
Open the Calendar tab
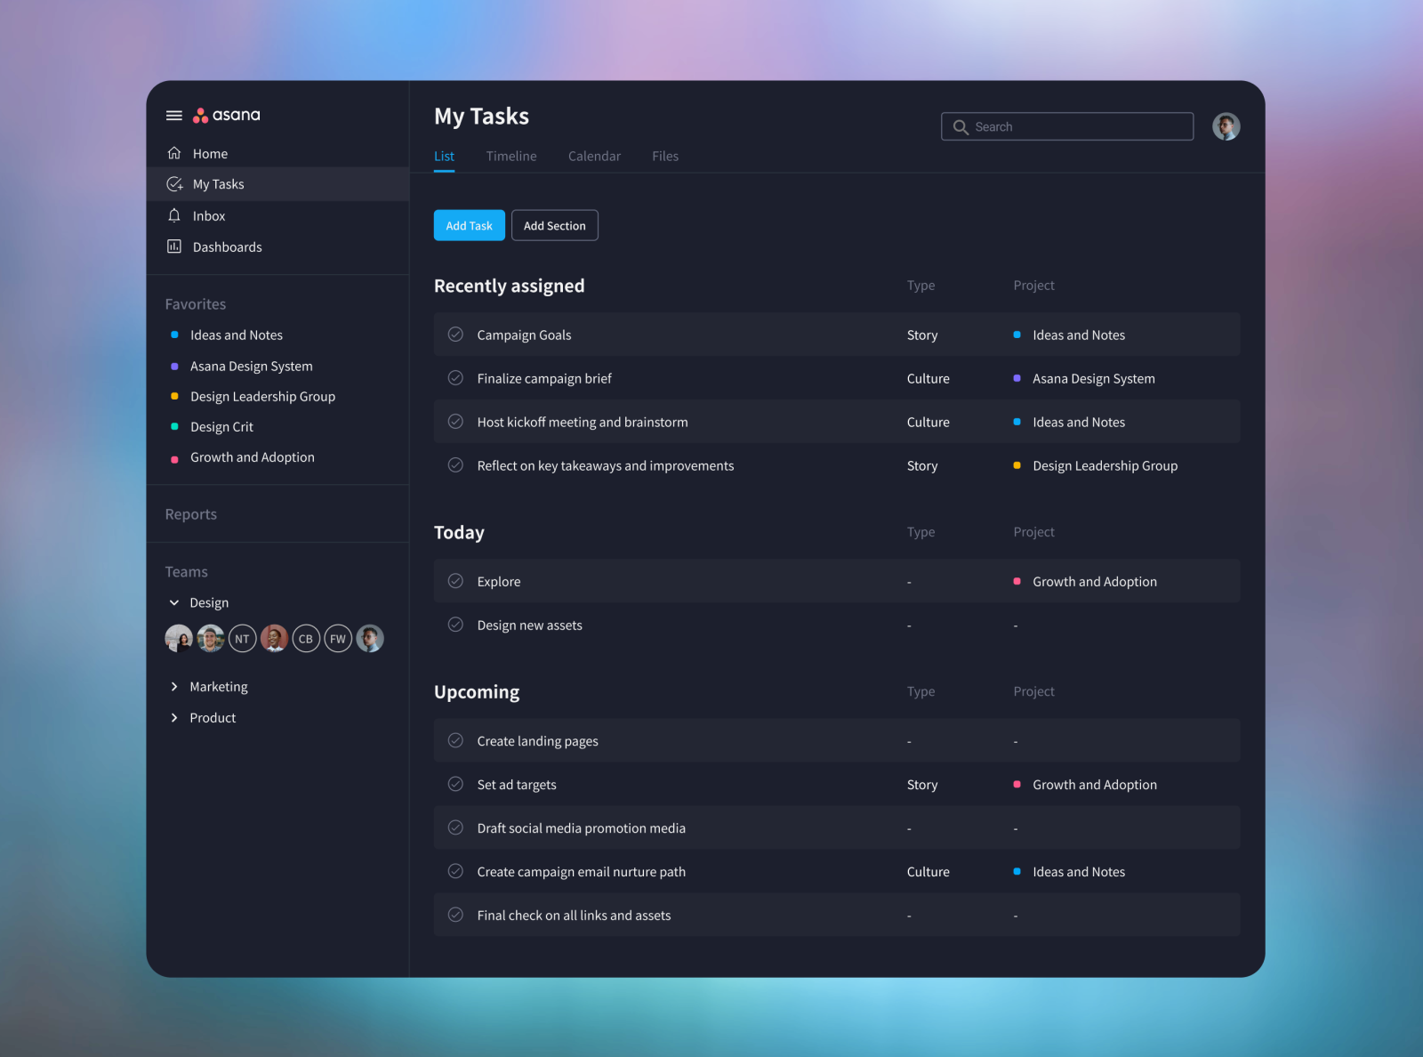[594, 156]
